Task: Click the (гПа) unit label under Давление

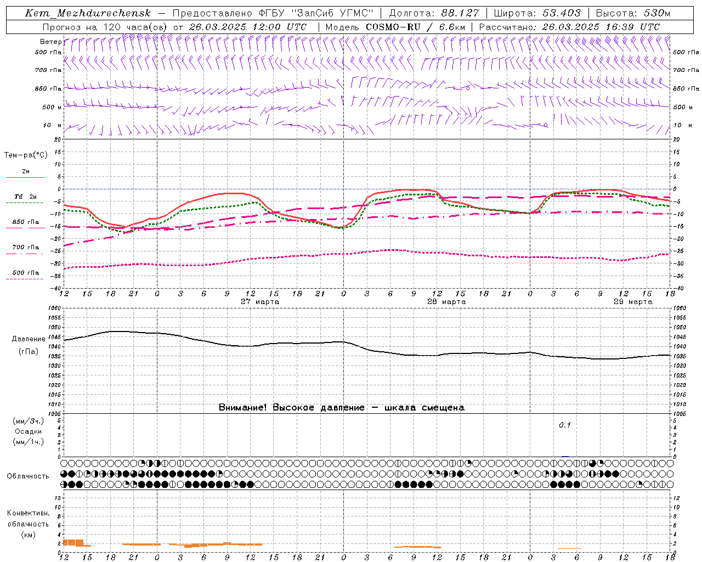Action: coord(29,352)
